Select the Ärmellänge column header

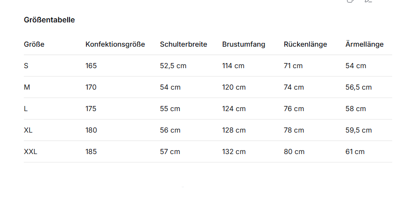(365, 44)
